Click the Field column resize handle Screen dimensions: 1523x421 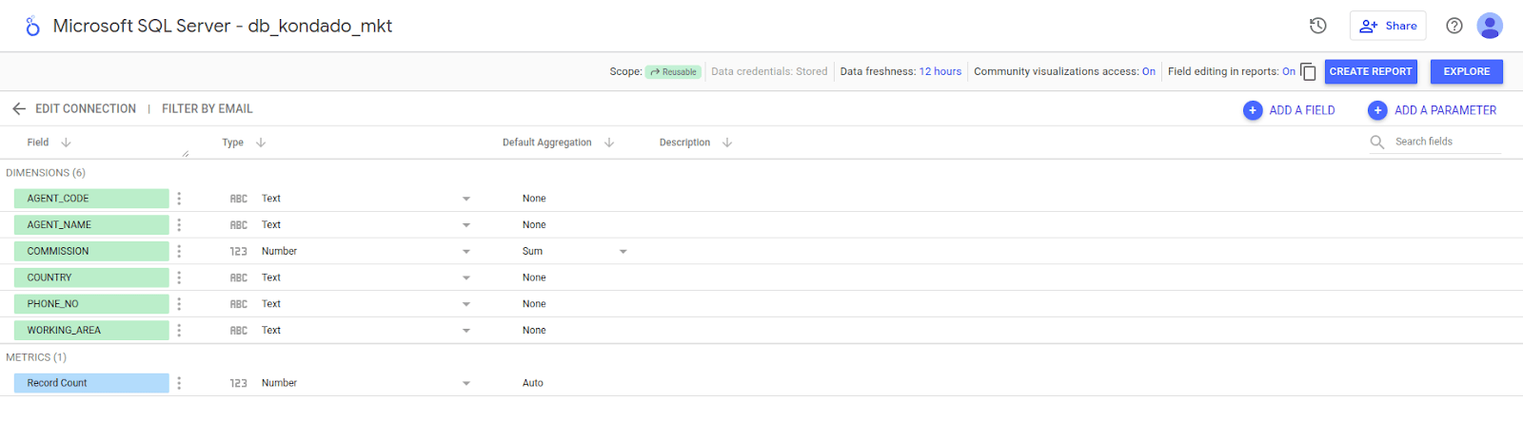coord(185,154)
